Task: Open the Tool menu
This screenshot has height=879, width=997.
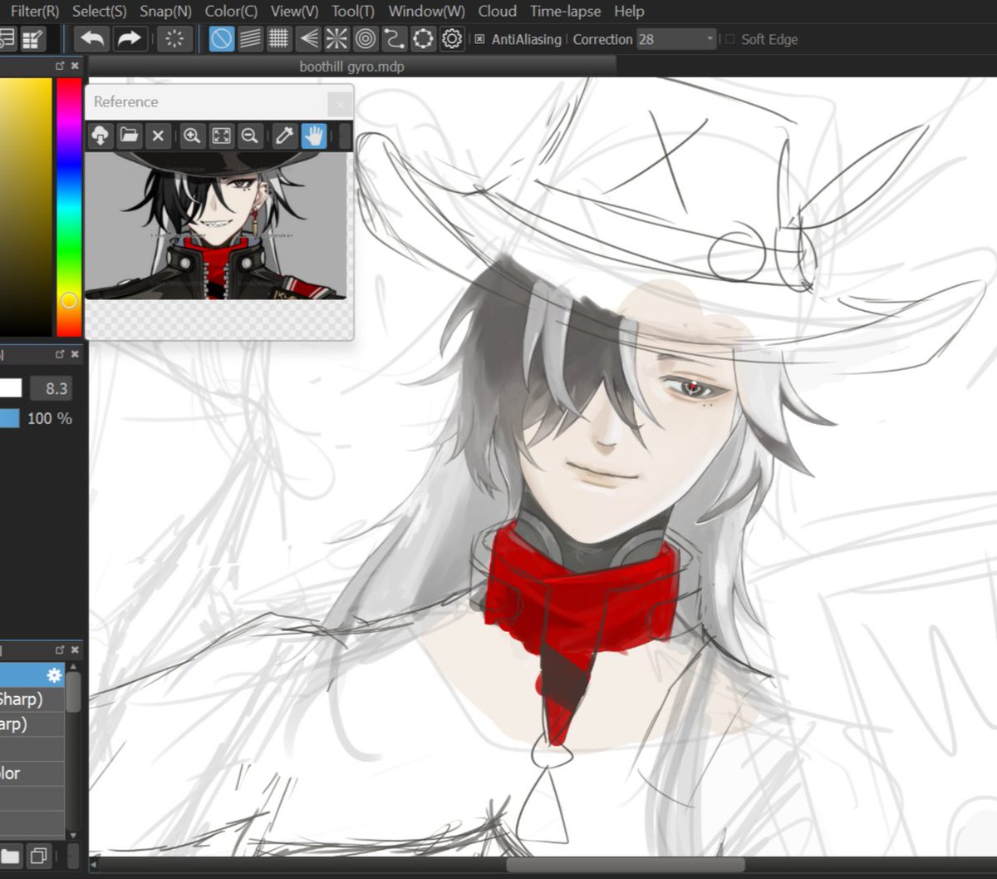Action: tap(353, 12)
